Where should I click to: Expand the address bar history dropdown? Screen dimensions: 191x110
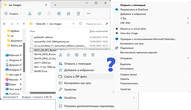click(73, 24)
